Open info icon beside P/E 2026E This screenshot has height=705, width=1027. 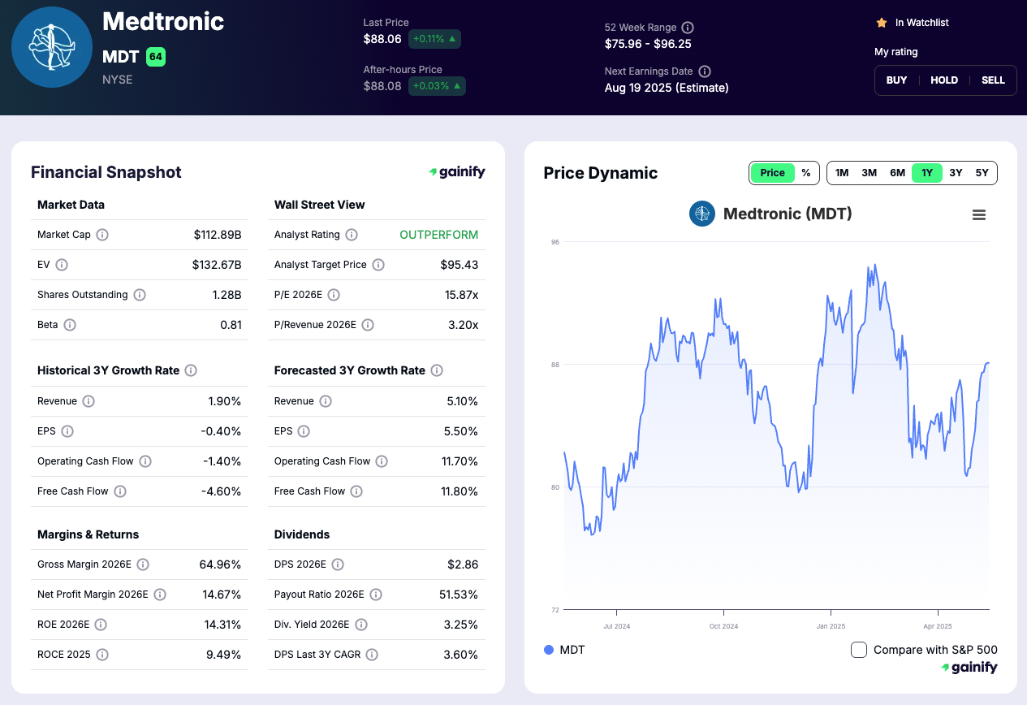click(x=334, y=295)
